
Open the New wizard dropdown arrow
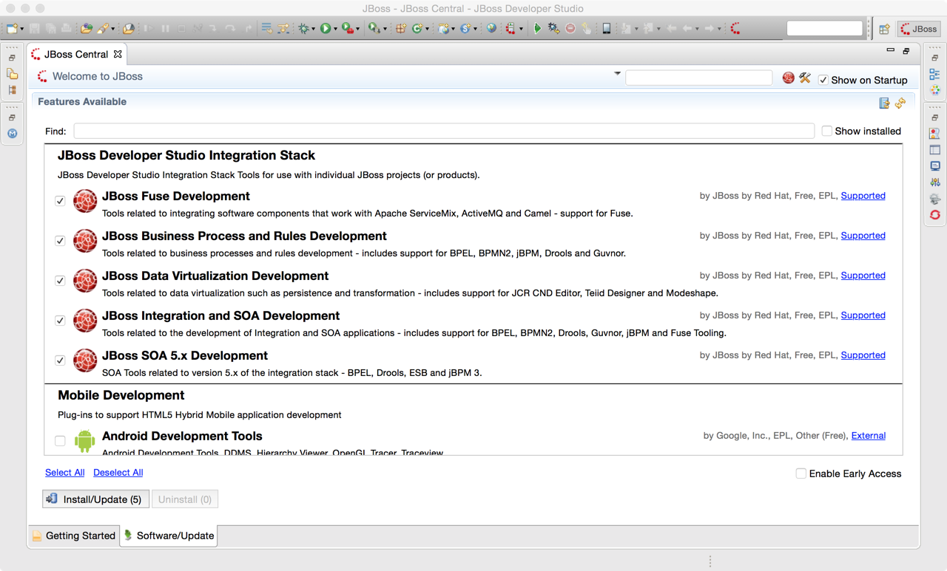[x=22, y=30]
